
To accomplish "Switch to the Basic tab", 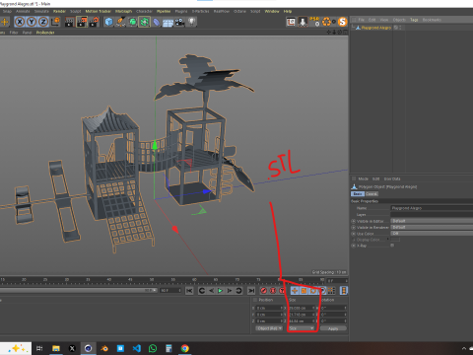I will coord(358,194).
